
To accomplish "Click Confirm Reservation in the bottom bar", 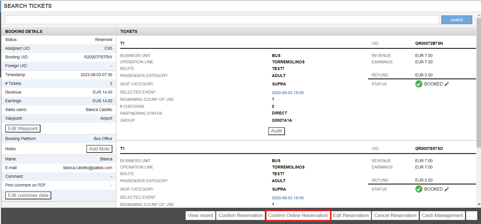I will coord(241,216).
